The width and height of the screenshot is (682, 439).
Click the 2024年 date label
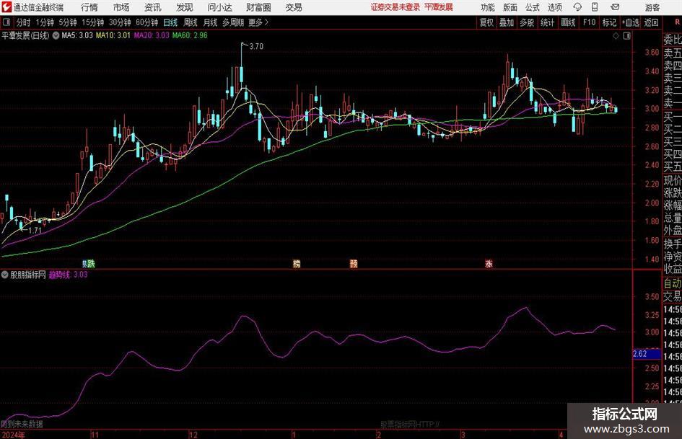click(13, 435)
